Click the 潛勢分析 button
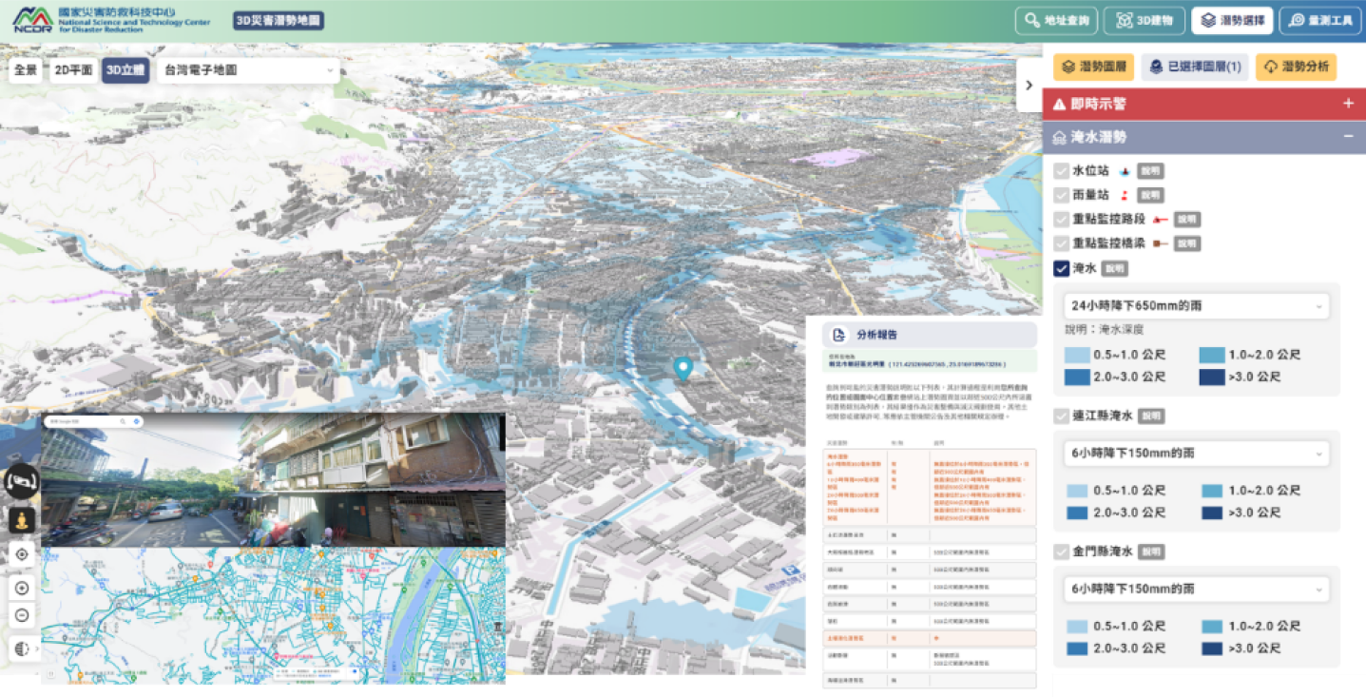 [1296, 67]
